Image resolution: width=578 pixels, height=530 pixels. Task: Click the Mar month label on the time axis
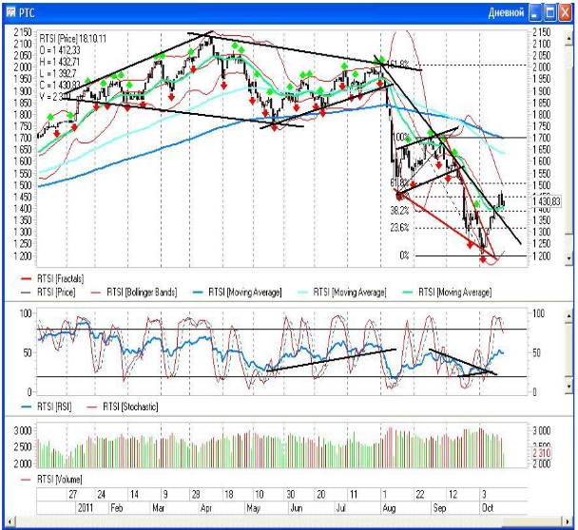(x=158, y=508)
